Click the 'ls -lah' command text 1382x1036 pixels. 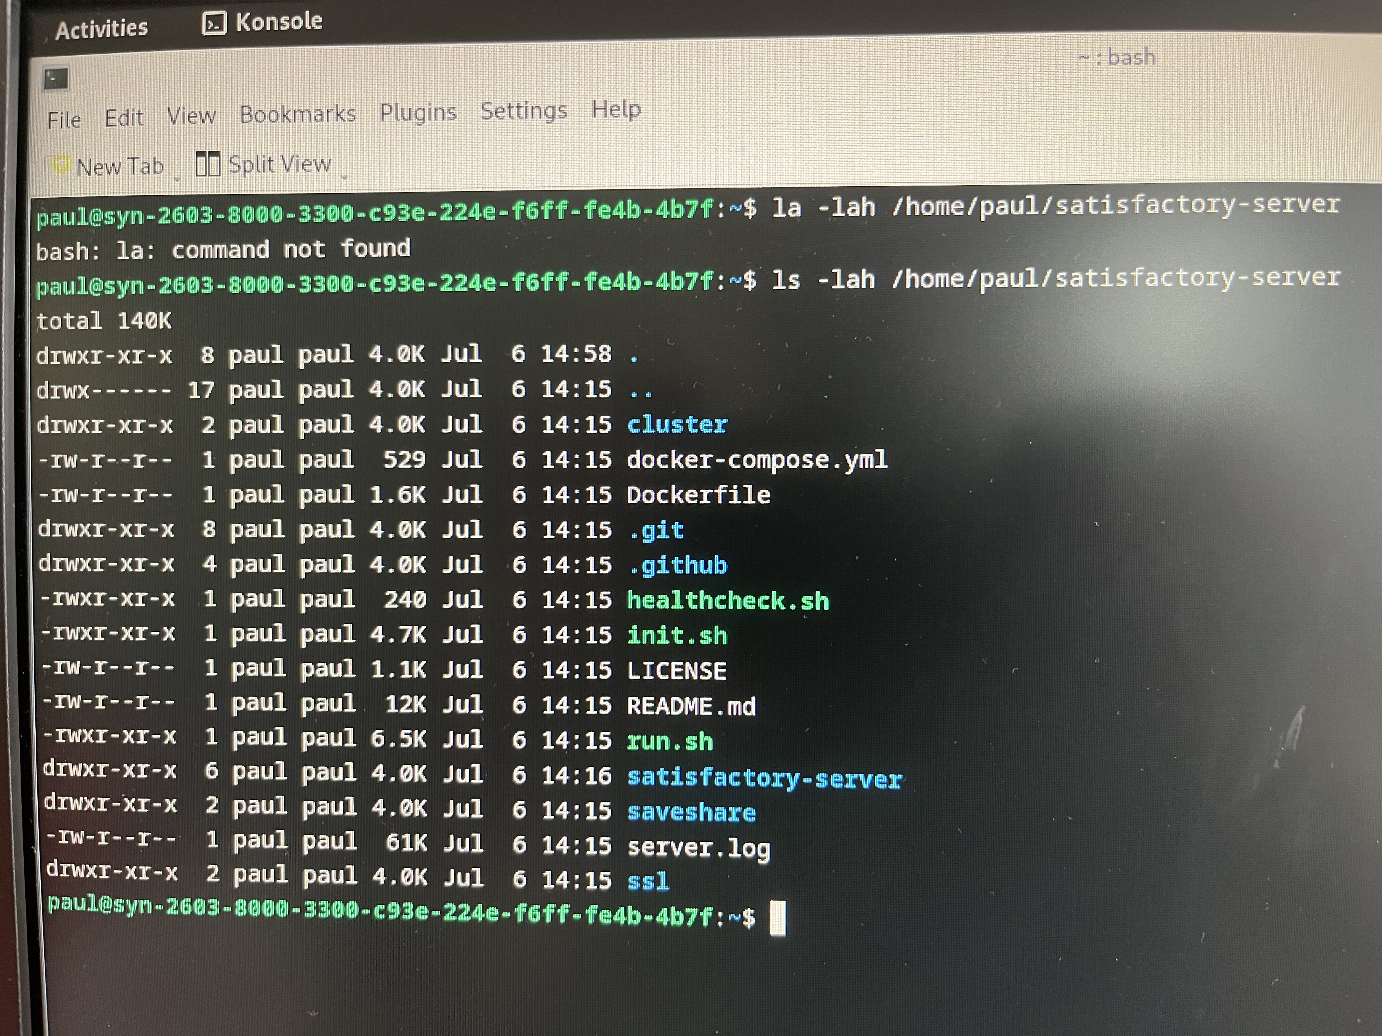click(823, 279)
